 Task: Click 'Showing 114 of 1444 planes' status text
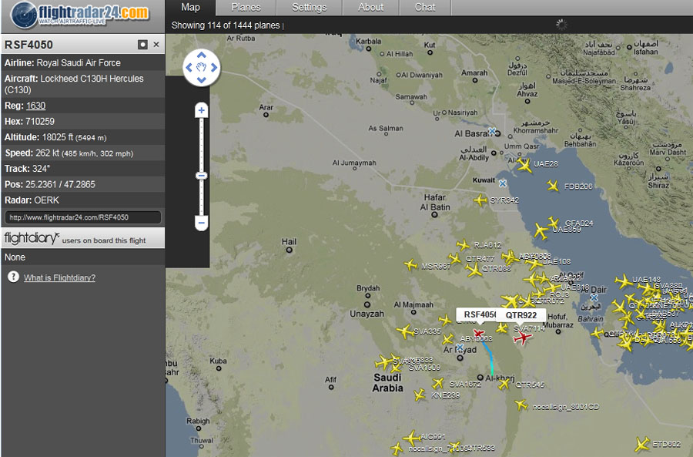pos(226,25)
